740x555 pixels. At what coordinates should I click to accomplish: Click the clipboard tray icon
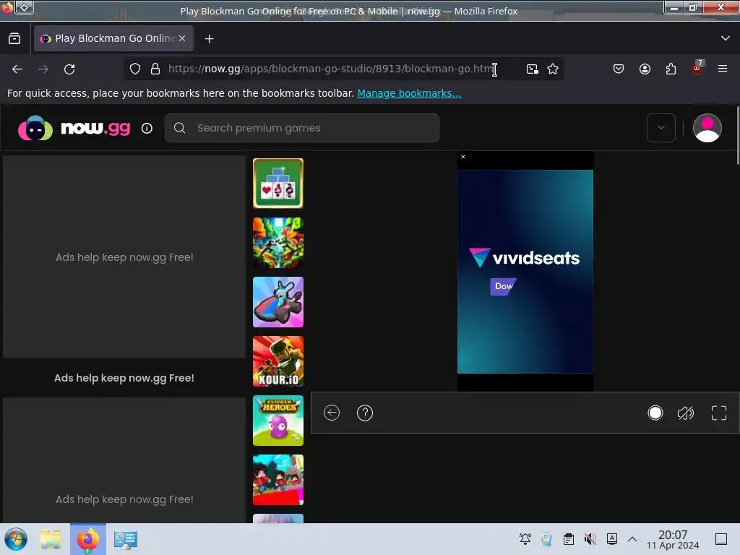569,539
